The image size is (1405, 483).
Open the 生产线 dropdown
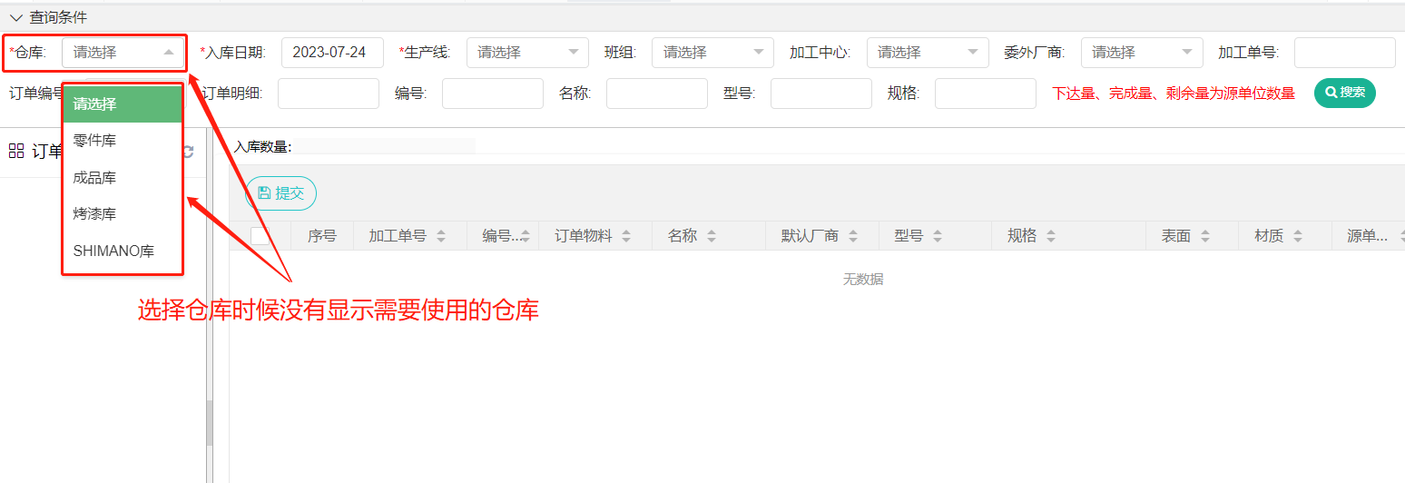tap(527, 53)
